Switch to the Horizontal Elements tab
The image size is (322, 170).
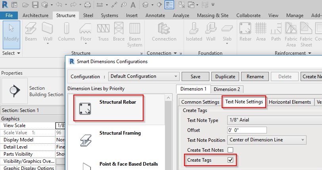click(290, 102)
